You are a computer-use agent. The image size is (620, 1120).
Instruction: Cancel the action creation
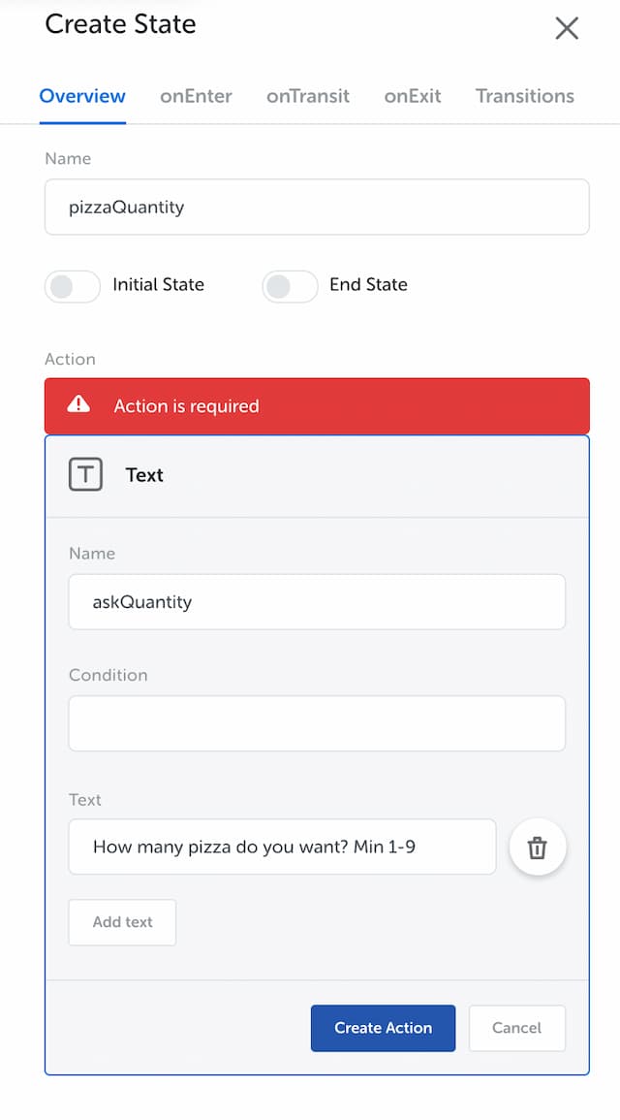[516, 1028]
